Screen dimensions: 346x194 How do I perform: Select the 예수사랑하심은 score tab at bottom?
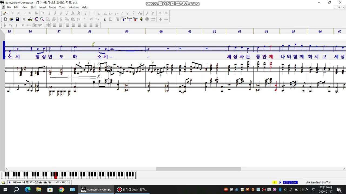click(39, 182)
